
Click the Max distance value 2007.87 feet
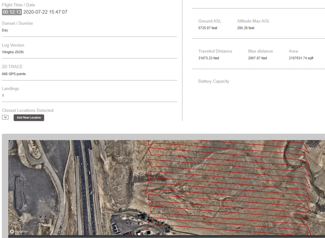click(257, 58)
